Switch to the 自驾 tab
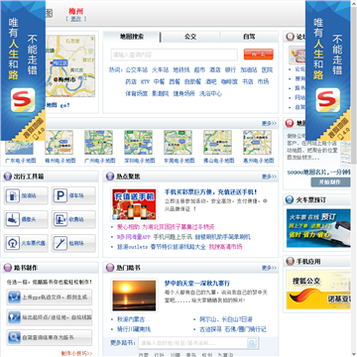 (249, 37)
